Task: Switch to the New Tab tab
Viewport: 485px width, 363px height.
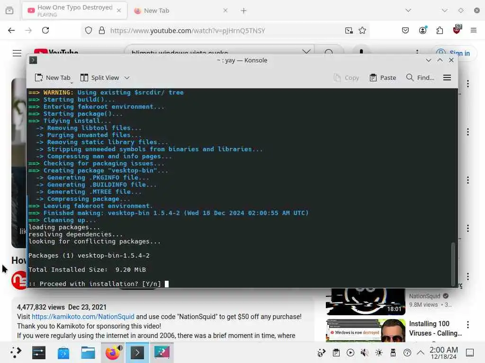Action: (x=181, y=10)
